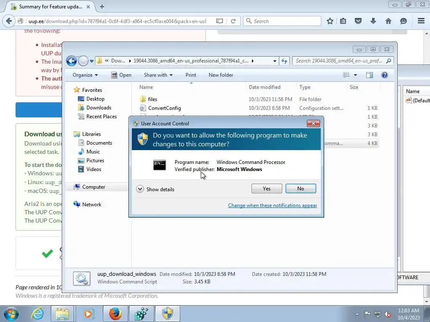The image size is (430, 322).
Task: Click the Dow... breadcrumb in address bar
Action: click(x=118, y=61)
